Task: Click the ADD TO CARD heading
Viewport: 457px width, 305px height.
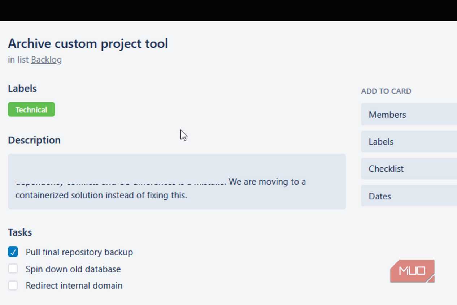Action: (x=386, y=91)
